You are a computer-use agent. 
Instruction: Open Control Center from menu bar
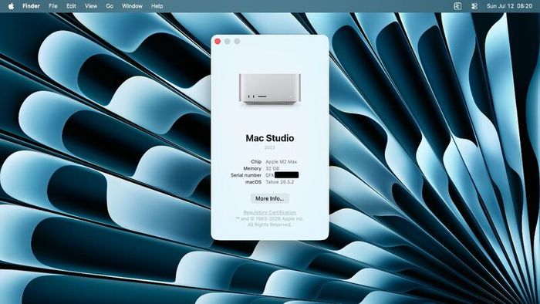474,6
